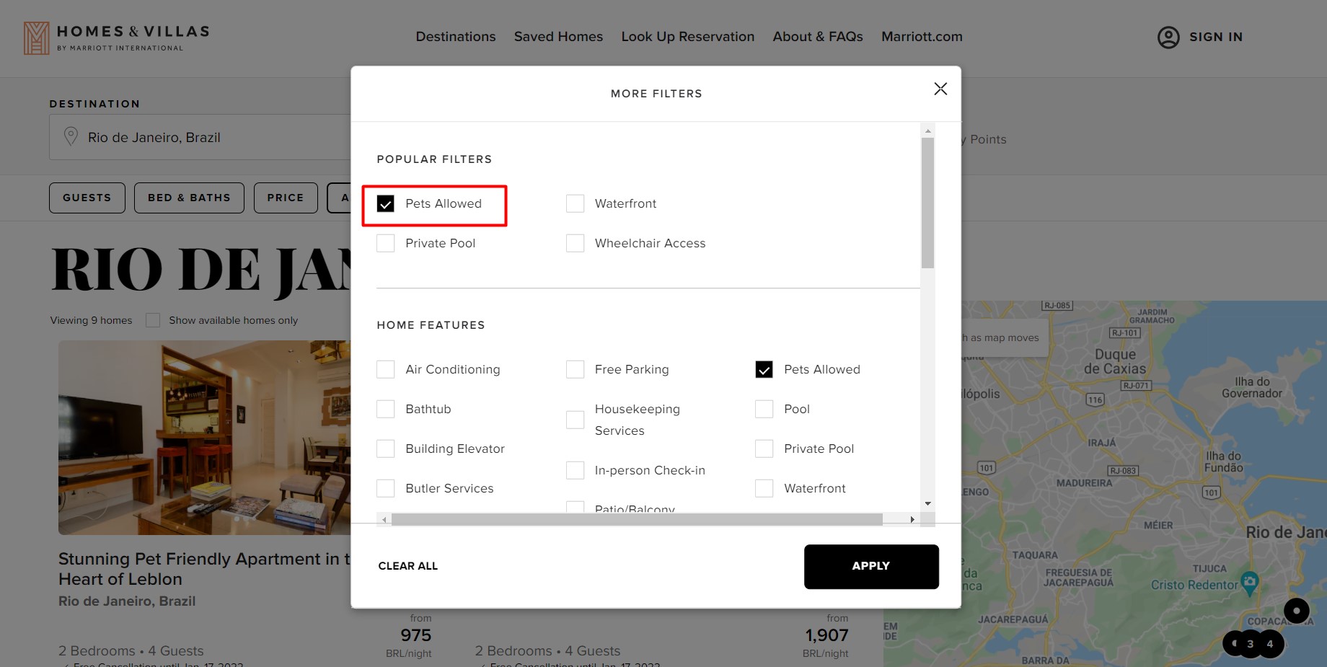Viewport: 1327px width, 667px height.
Task: Check Waterfront under Popular Filters
Action: click(575, 203)
